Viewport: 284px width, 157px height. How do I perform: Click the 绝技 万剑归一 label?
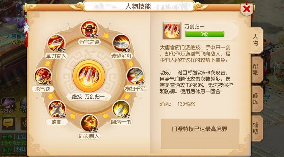click(89, 97)
